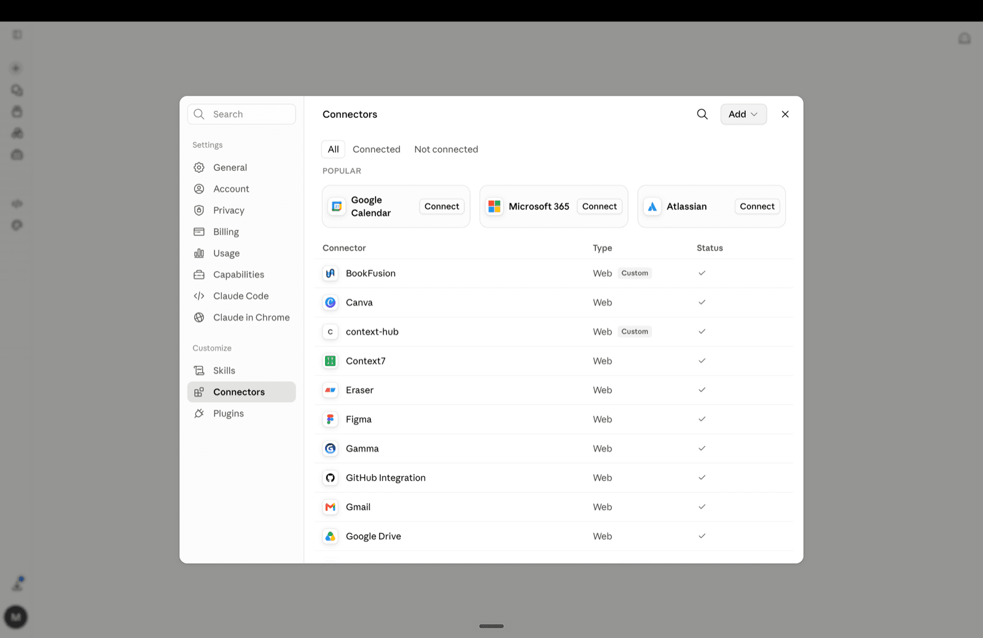Click the ghost icon in background window corner
Viewport: 983px width, 638px height.
[x=965, y=39]
